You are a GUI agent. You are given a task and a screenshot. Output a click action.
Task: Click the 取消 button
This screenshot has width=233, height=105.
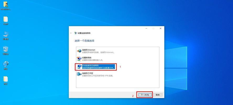[158, 95]
